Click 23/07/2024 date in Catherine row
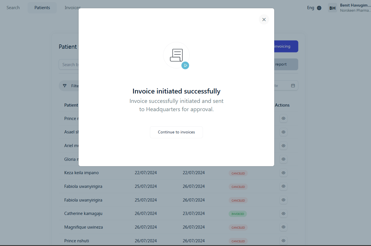Image resolution: width=371 pixels, height=246 pixels. pos(194,214)
